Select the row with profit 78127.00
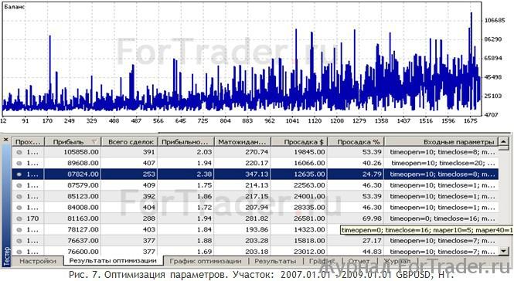Screen dimensions: 514x281 (x=255, y=229)
